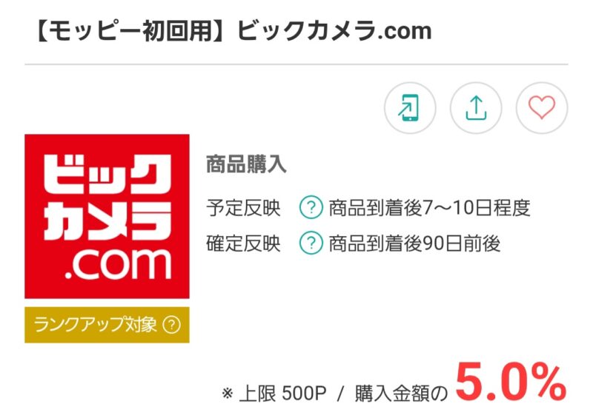This screenshot has height=418, width=593.
Task: Click the 確定反映 label
Action: (x=243, y=243)
